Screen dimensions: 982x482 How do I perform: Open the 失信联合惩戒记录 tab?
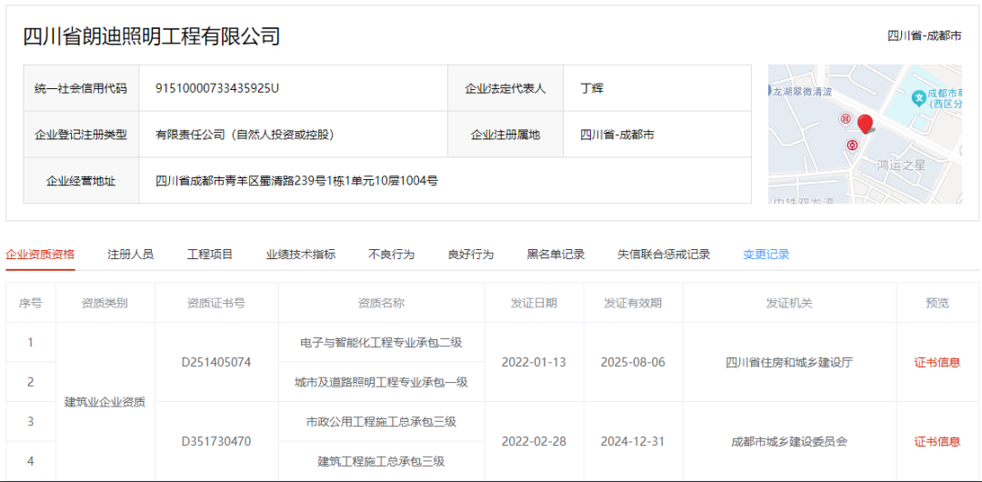pos(664,255)
